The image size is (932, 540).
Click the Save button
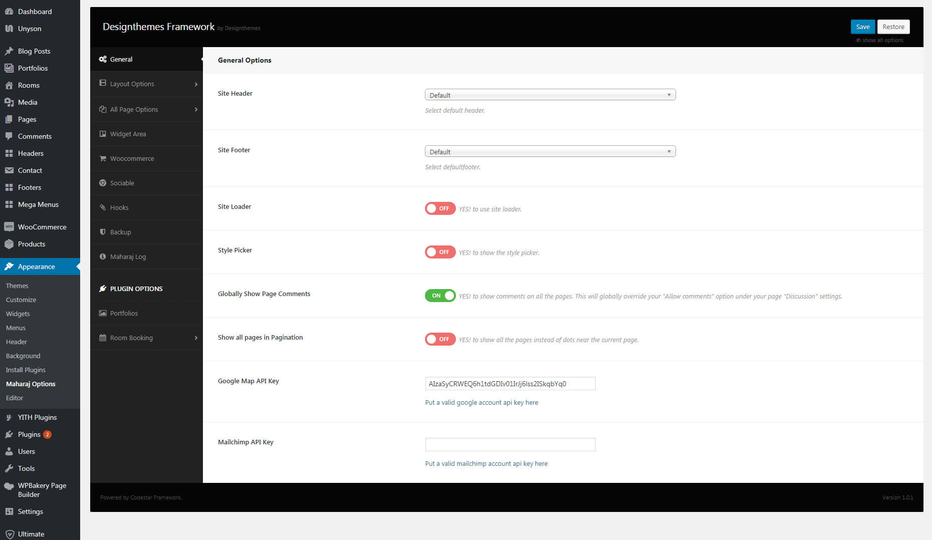click(x=862, y=27)
